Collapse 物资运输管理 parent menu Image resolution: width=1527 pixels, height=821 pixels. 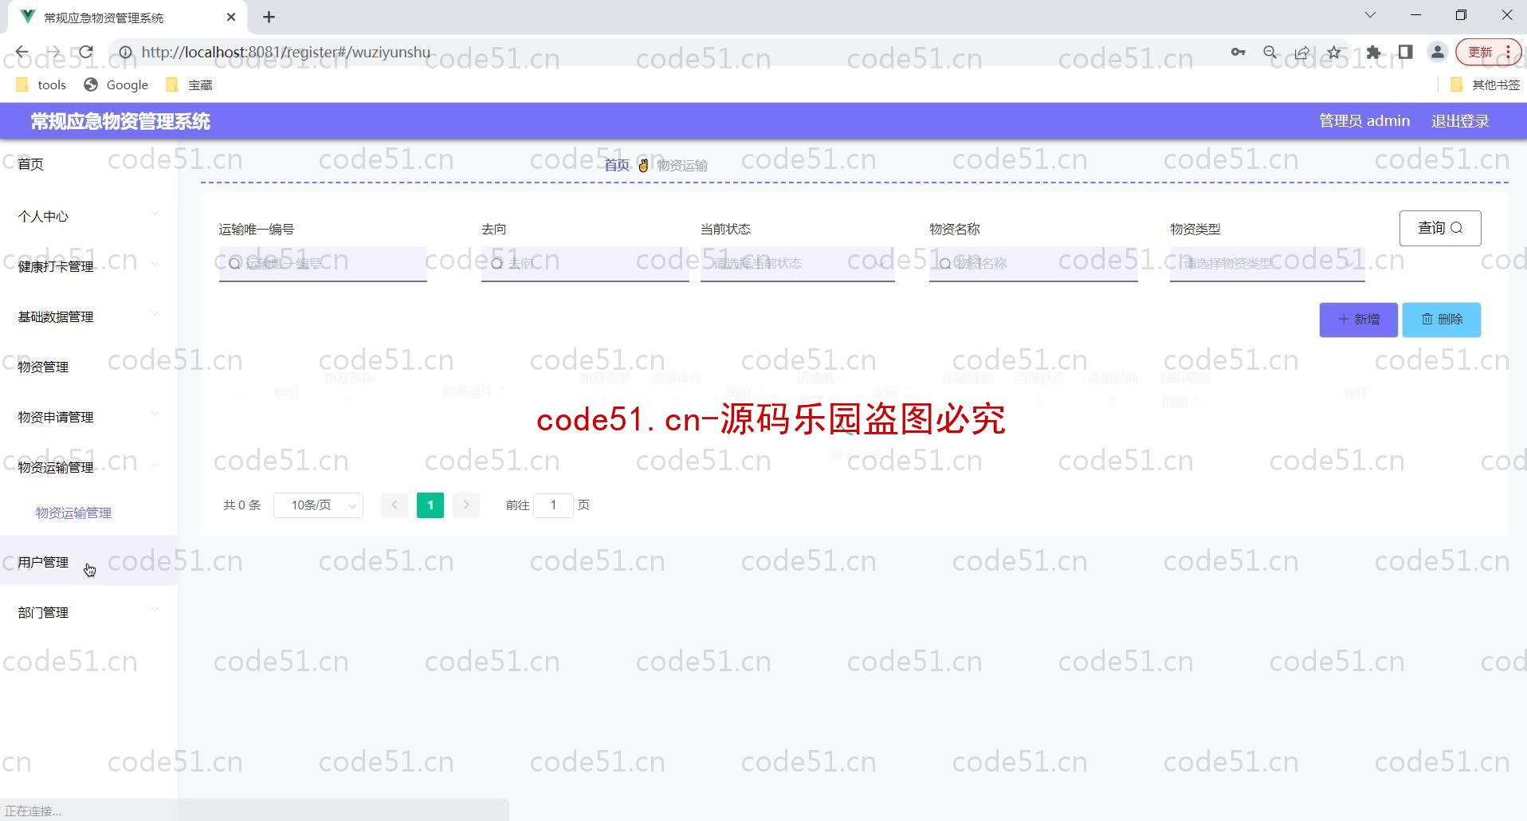pos(88,467)
